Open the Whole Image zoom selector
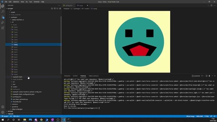The width and height of the screenshot is (217, 122). [x=190, y=116]
